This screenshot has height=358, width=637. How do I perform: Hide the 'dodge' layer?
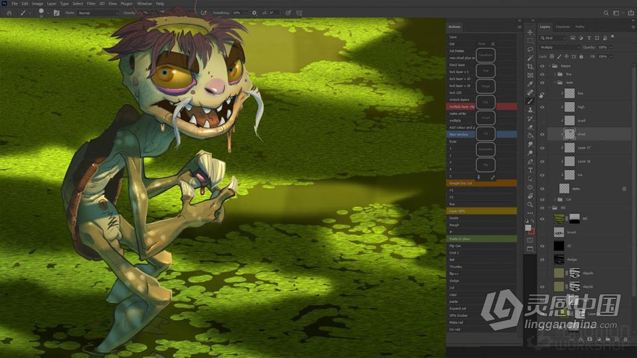tap(542, 260)
